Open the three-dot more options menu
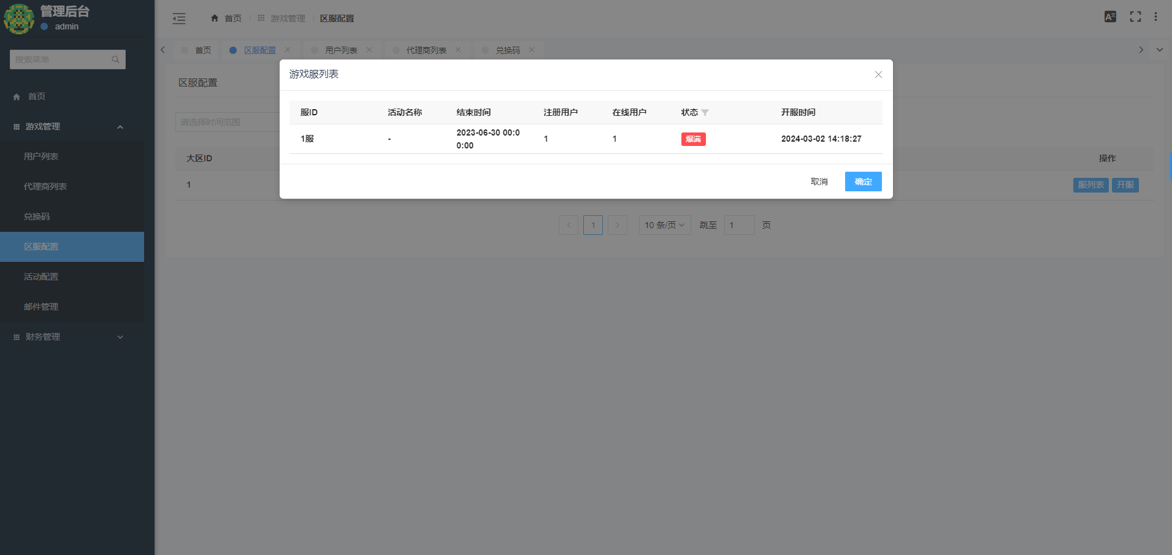Viewport: 1172px width, 555px height. point(1157,17)
